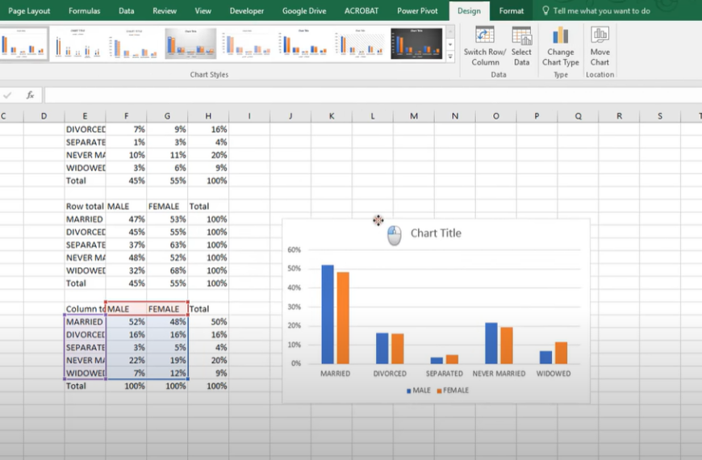Click the Move Chart icon

pos(600,35)
